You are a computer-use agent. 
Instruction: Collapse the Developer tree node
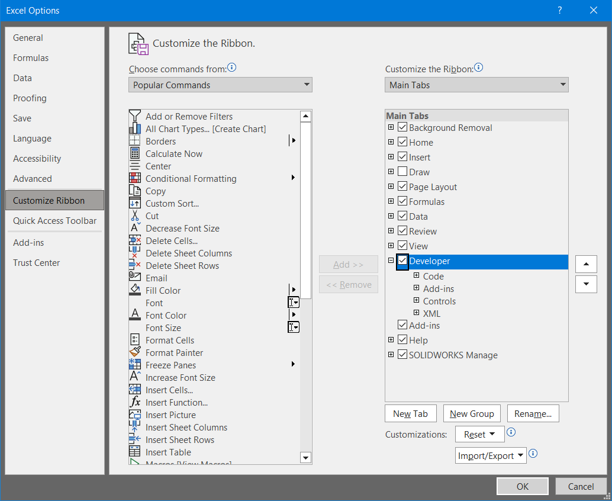pyautogui.click(x=391, y=261)
